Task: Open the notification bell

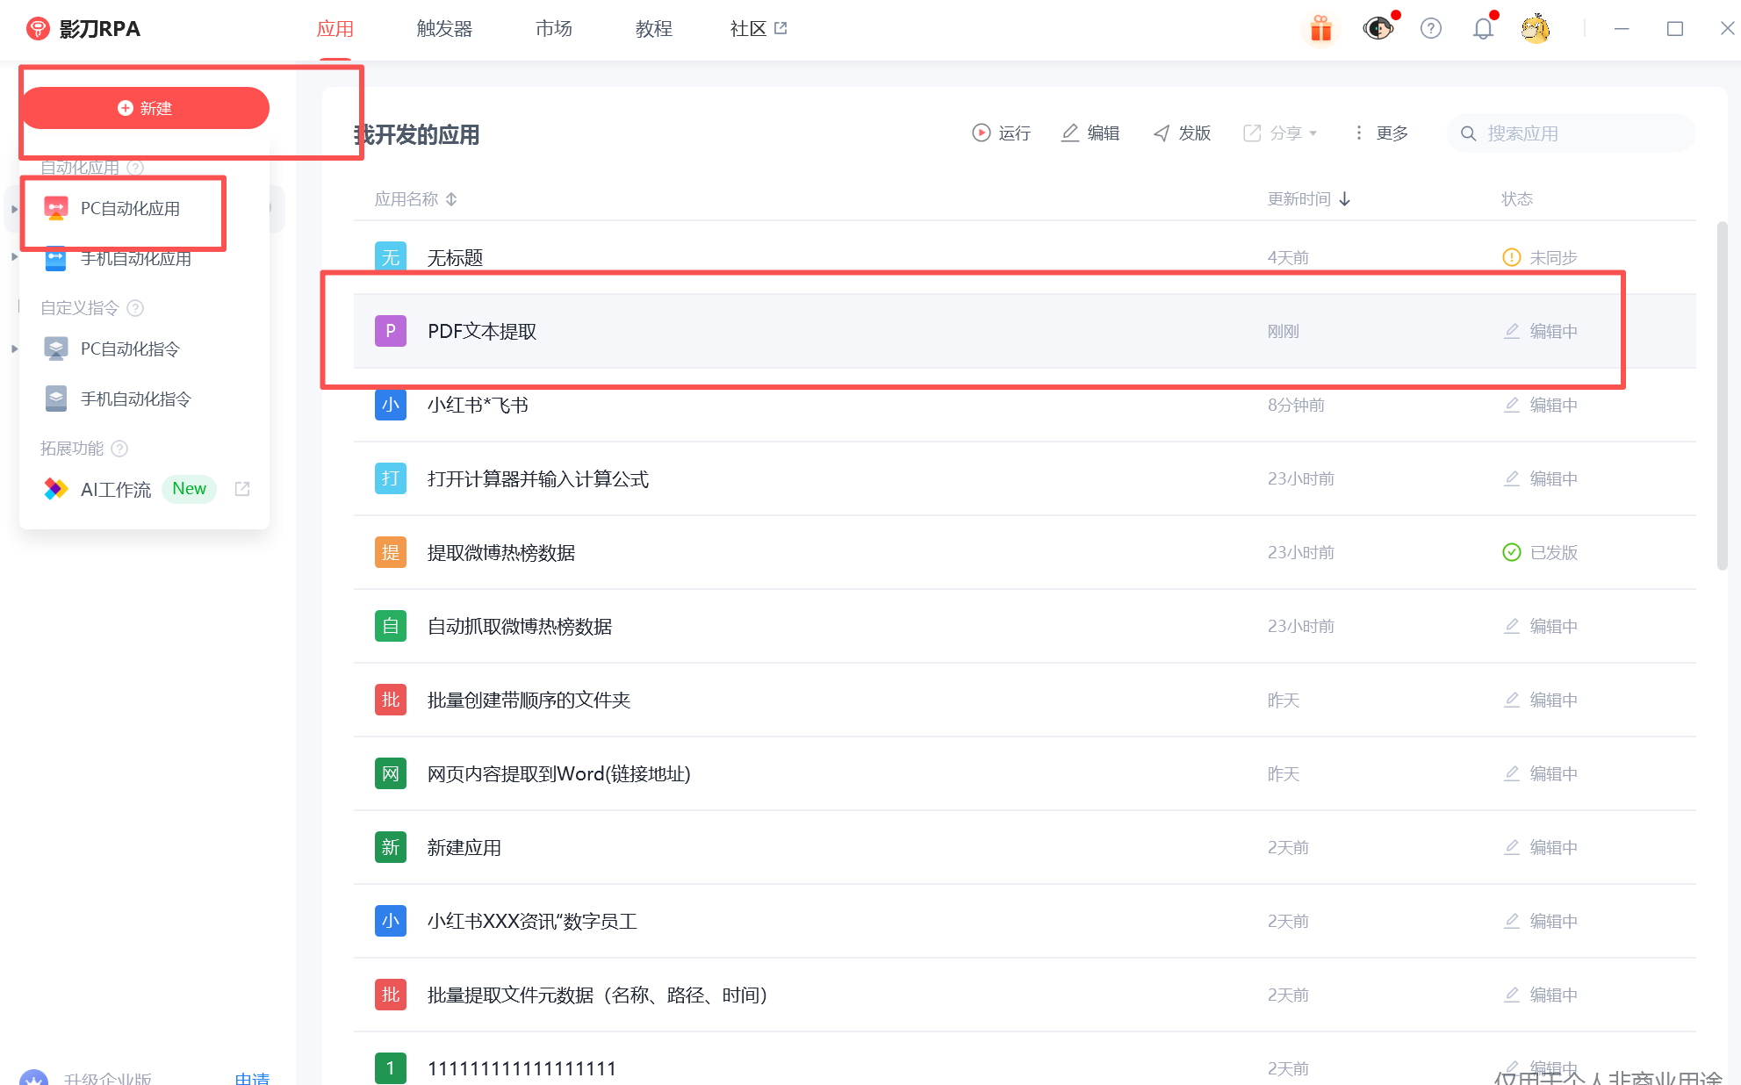Action: [1483, 29]
